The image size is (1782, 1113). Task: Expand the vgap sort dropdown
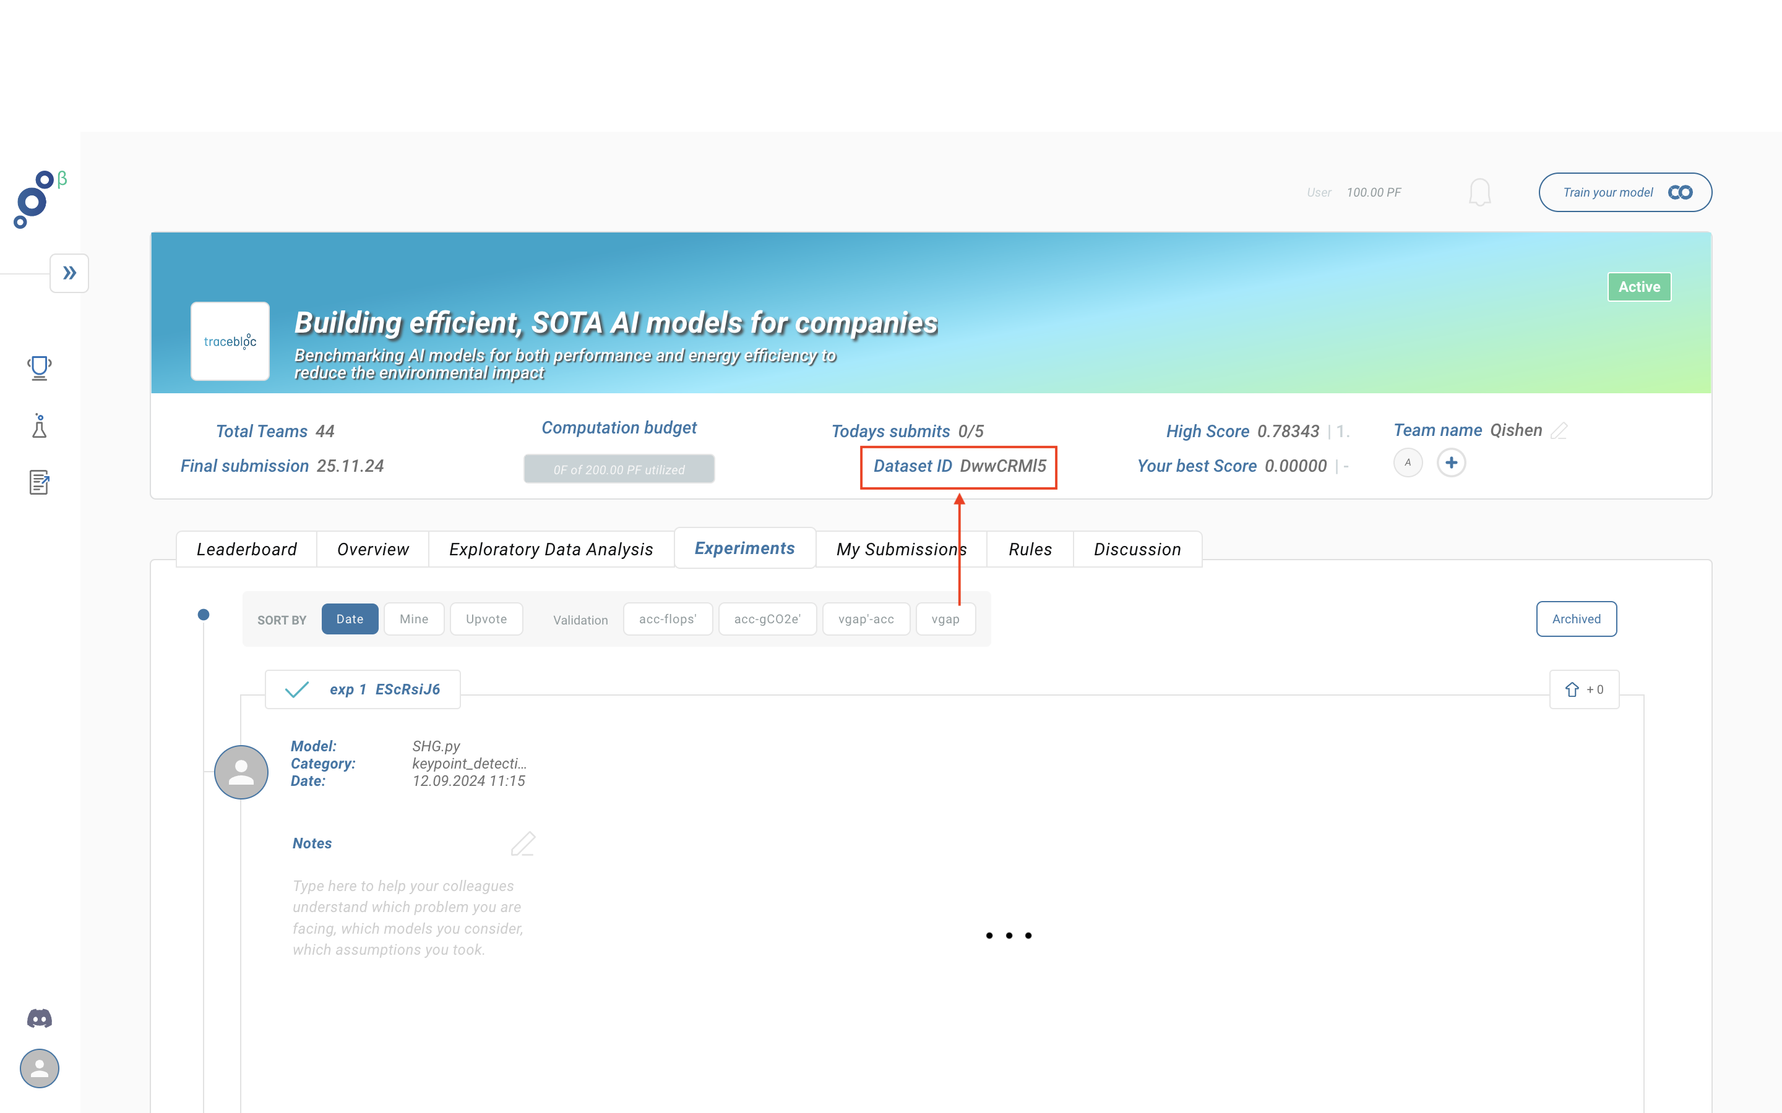945,620
